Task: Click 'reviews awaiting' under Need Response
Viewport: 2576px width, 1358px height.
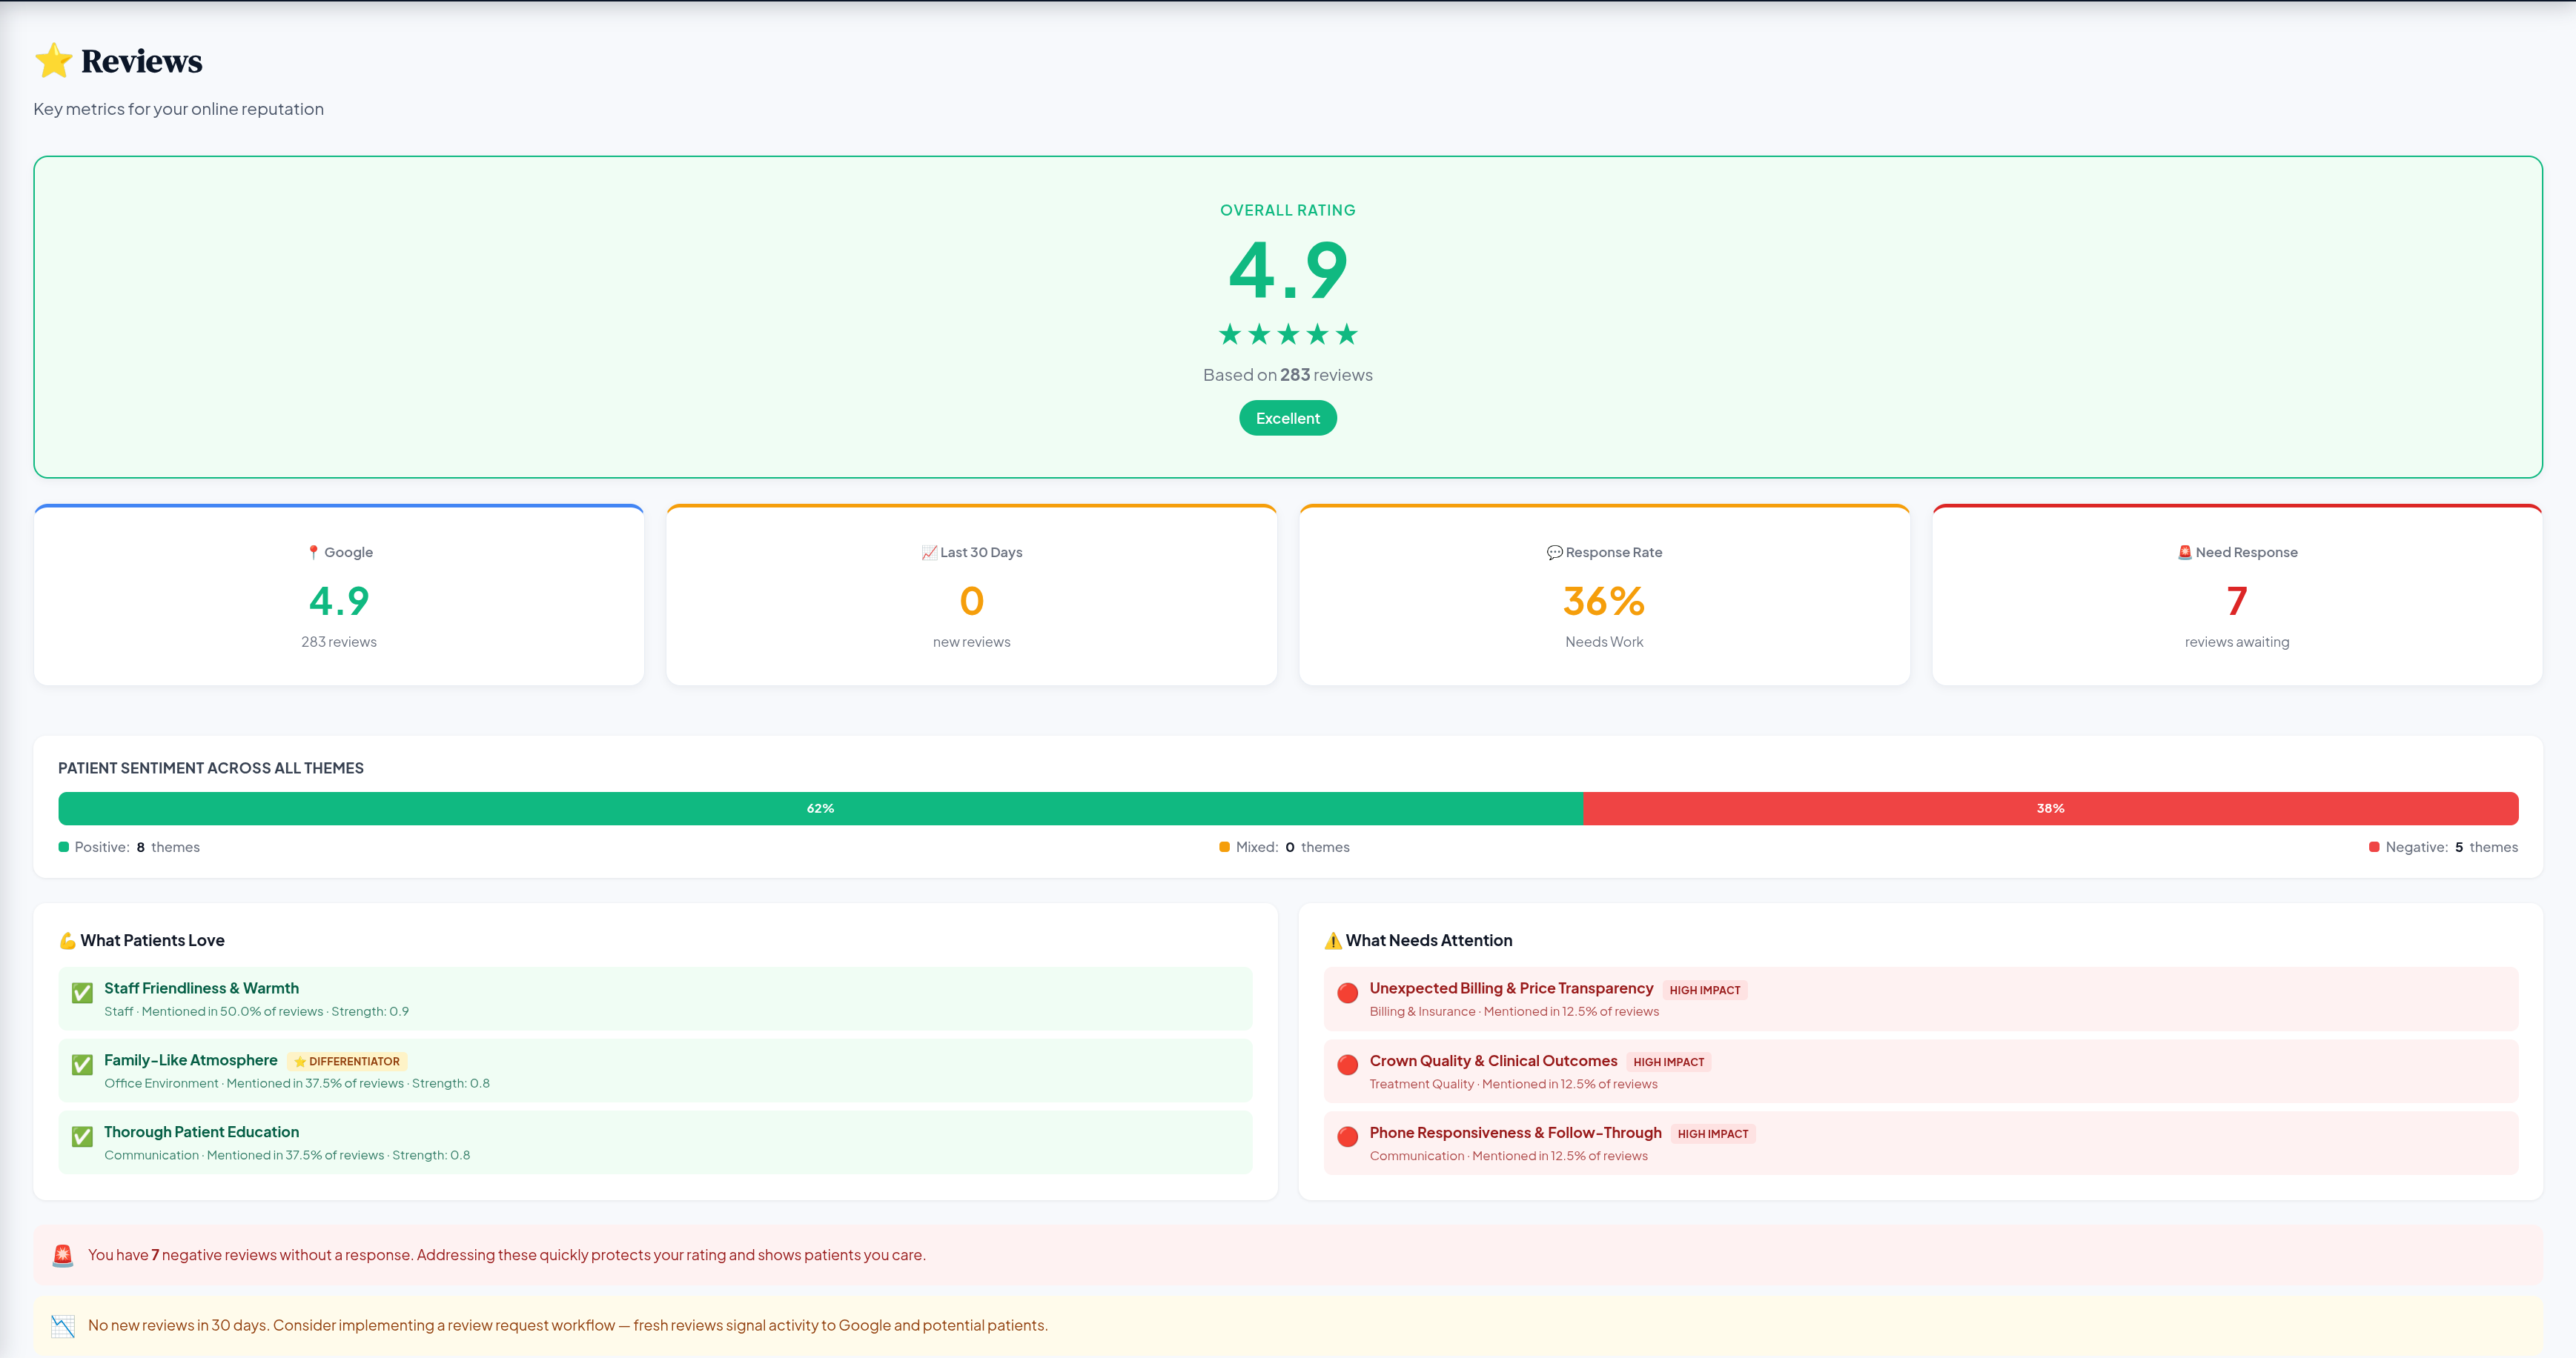Action: tap(2237, 642)
